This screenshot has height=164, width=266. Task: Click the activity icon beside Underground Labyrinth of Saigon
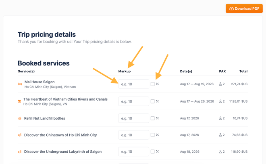click(x=20, y=151)
